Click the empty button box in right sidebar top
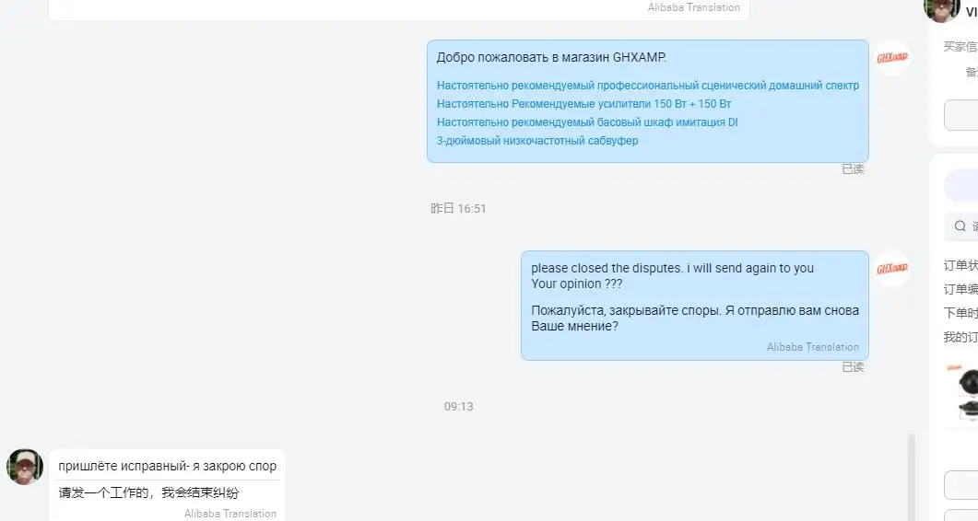978x521 pixels. 961,115
